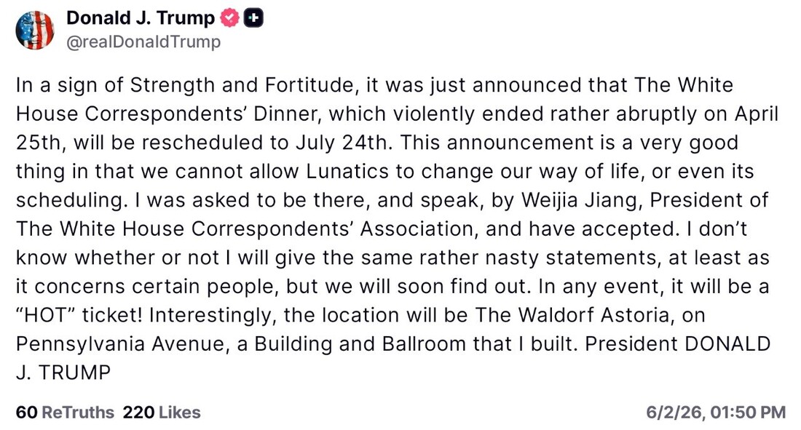Click the red verified checkmark badge
The height and width of the screenshot is (430, 801).
tap(229, 18)
